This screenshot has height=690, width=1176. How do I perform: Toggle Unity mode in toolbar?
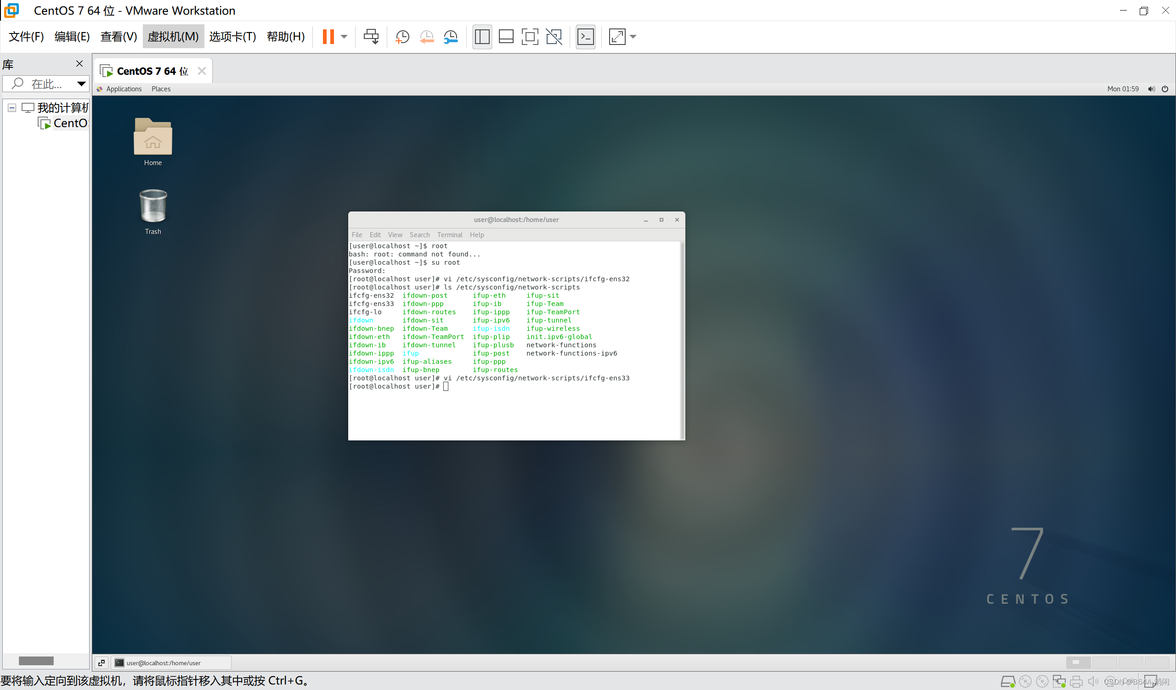coord(554,36)
